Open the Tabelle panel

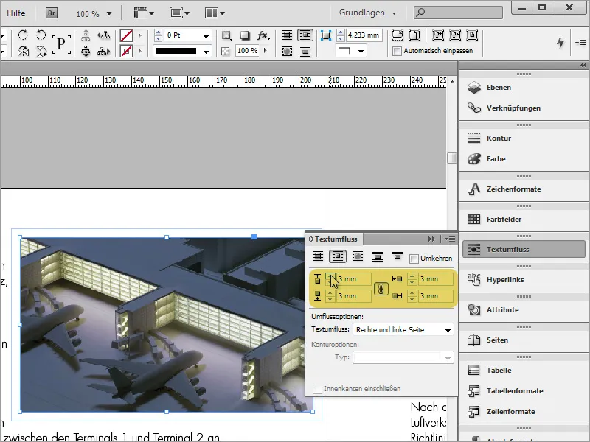[x=523, y=371]
